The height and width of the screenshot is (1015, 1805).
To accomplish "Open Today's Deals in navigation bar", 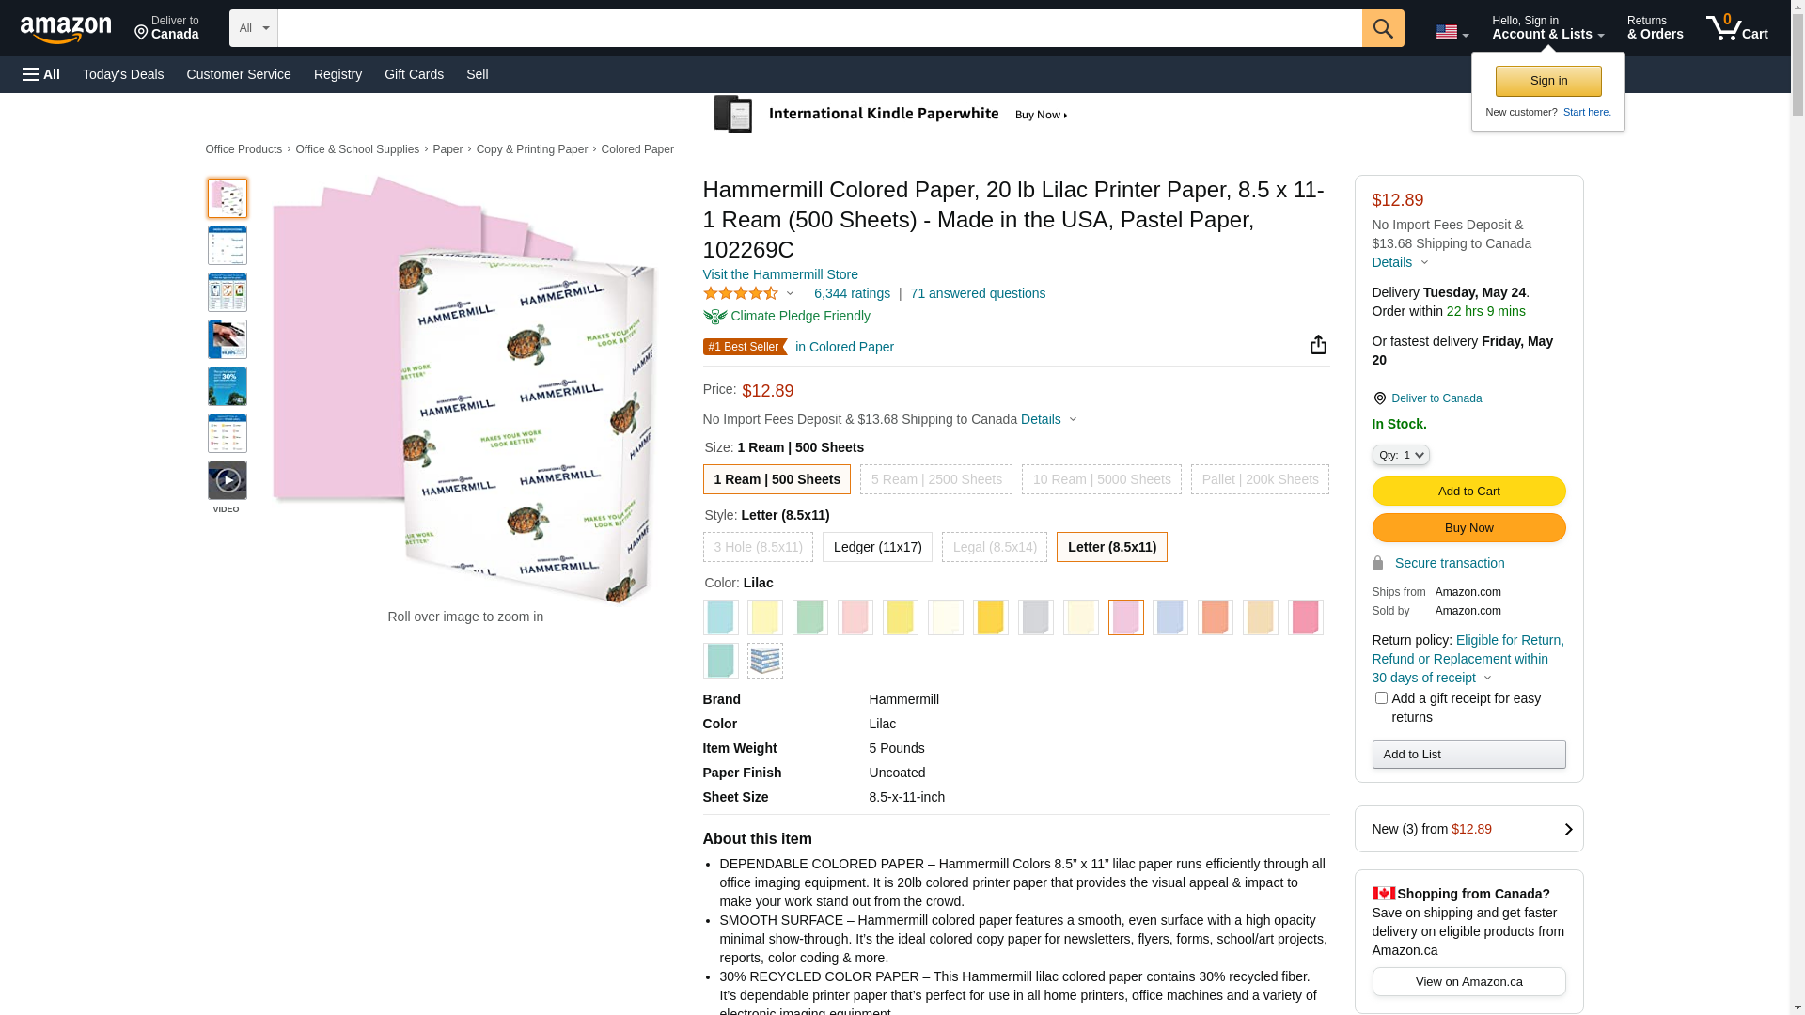I will [123, 74].
